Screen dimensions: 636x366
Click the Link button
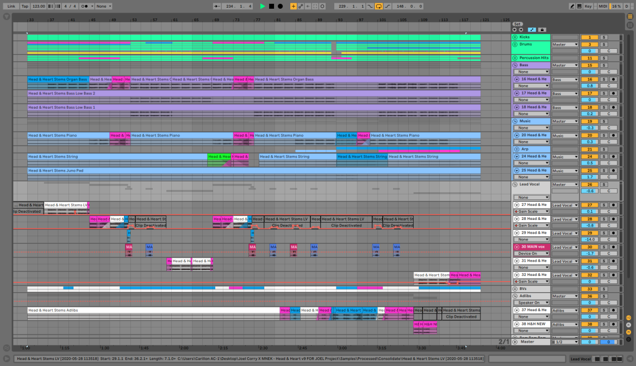pyautogui.click(x=11, y=6)
